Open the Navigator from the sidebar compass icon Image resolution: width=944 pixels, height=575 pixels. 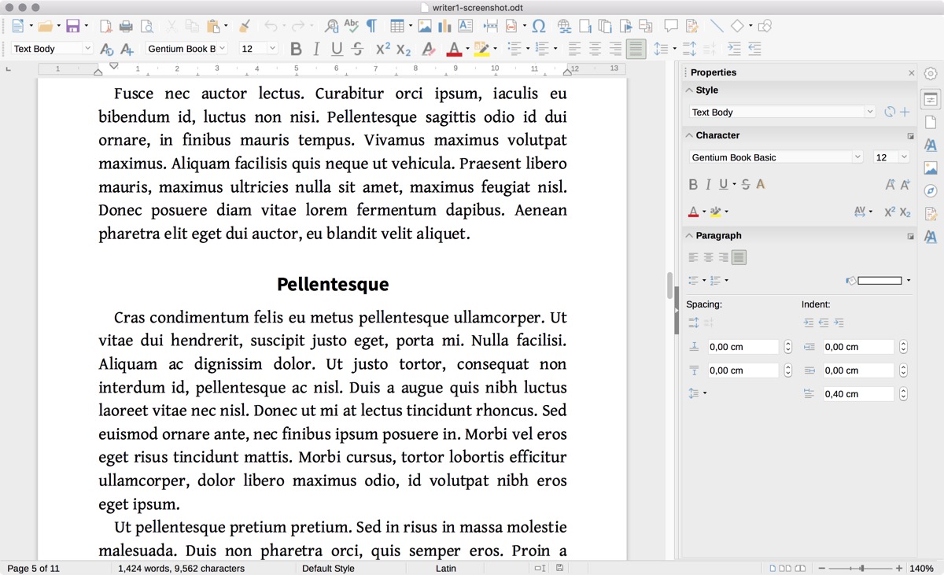[931, 190]
